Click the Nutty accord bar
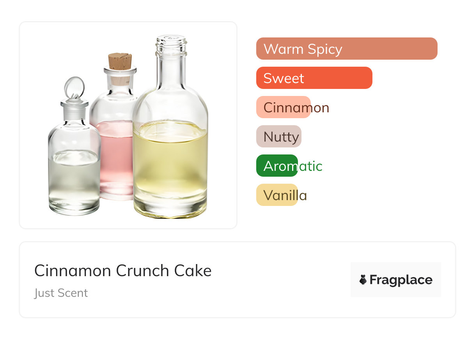Image resolution: width=475 pixels, height=337 pixels. [279, 137]
